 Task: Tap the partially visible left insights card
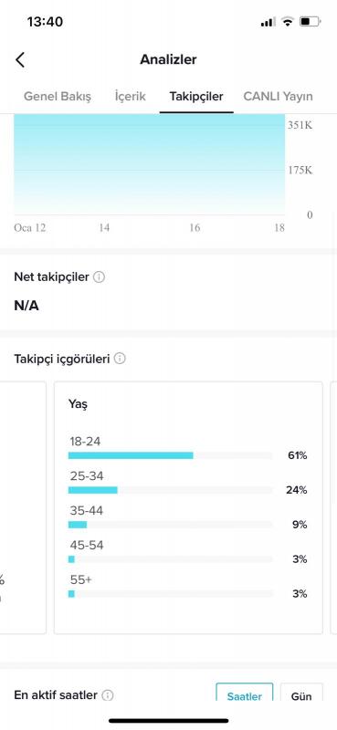tap(23, 507)
